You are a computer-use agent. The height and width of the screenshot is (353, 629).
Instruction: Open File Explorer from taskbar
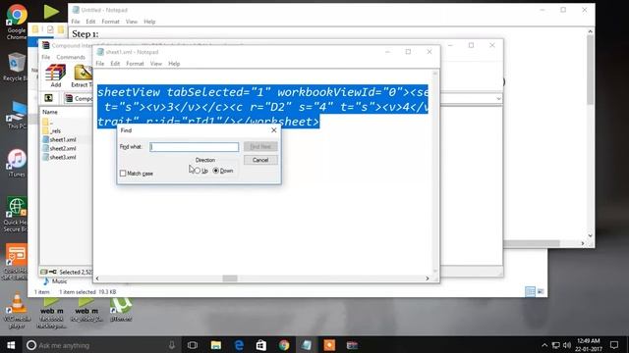pyautogui.click(x=216, y=345)
